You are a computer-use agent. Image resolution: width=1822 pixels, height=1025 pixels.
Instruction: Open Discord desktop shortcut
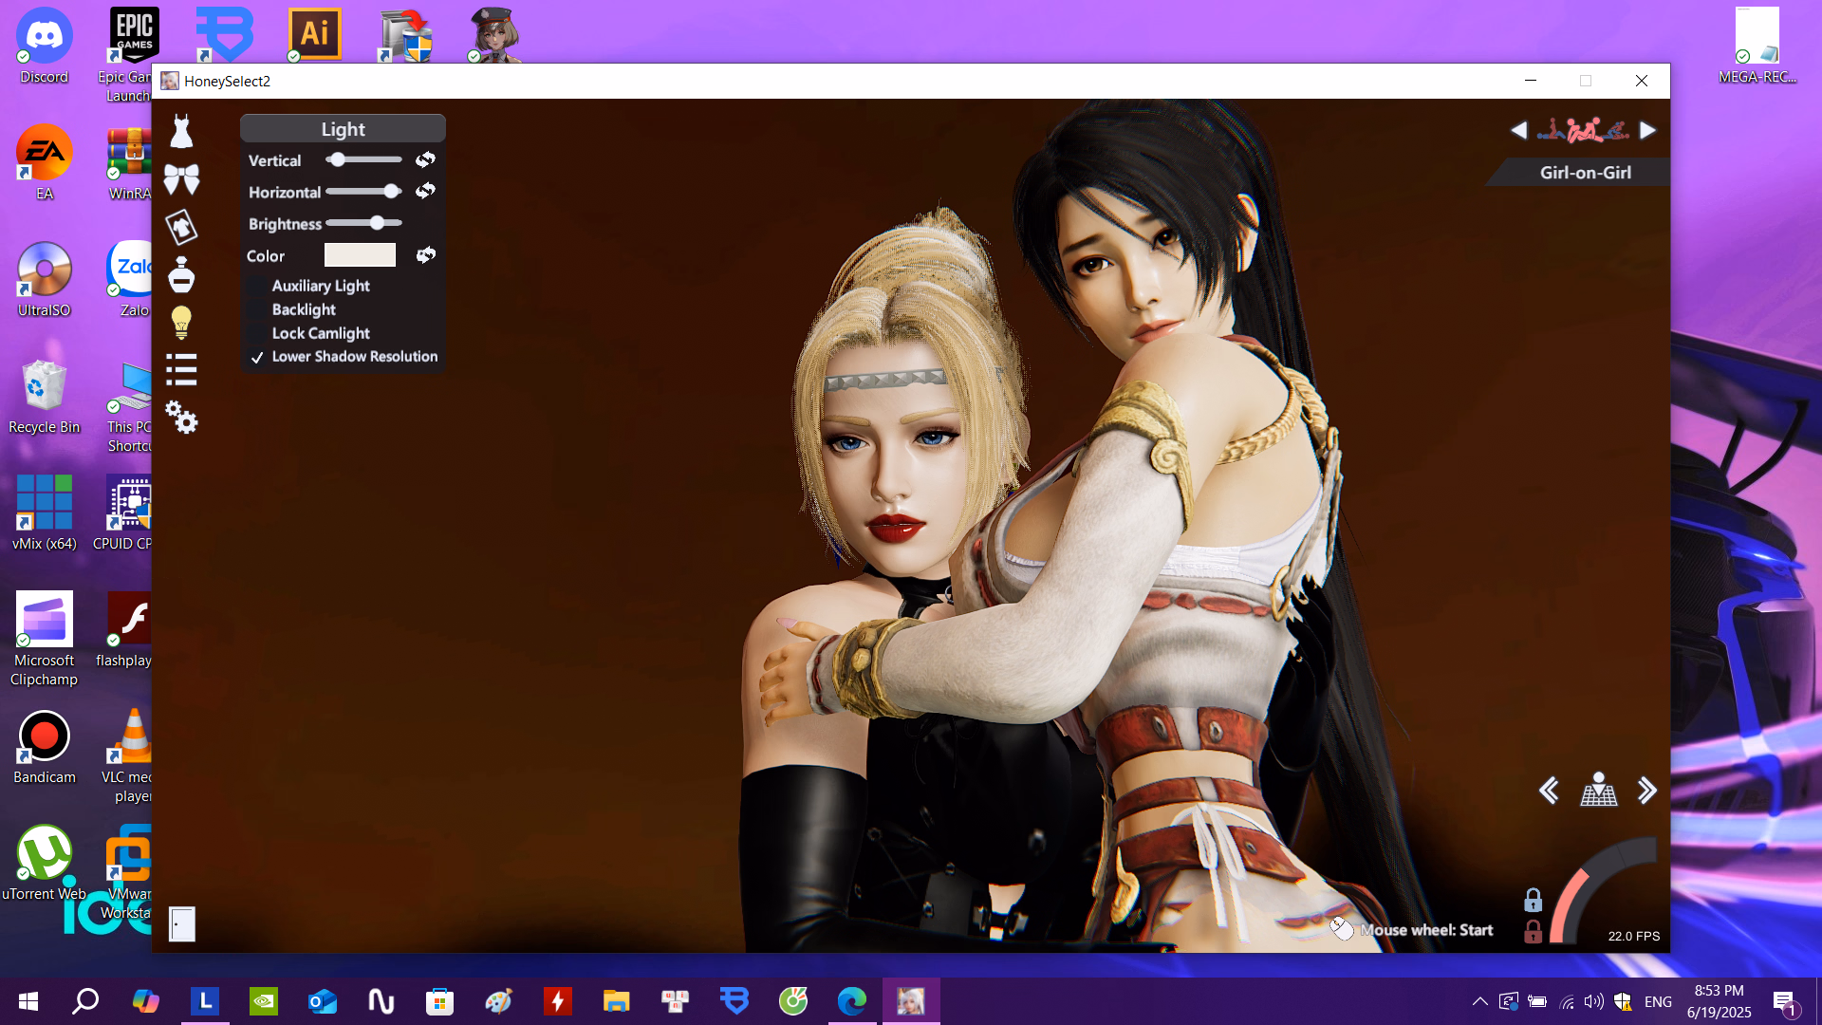click(44, 46)
